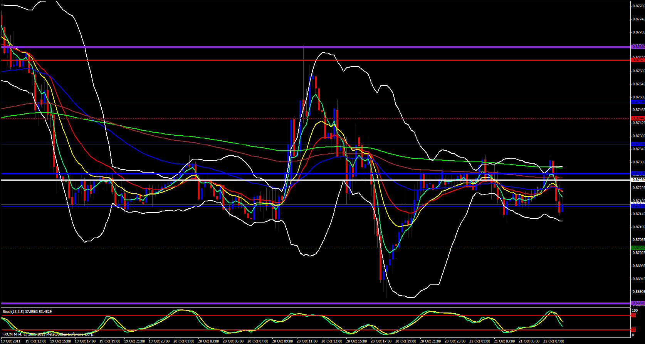The image size is (645, 344).
Task: Select the red dashed 0.87440 price tag
Action: coord(638,118)
